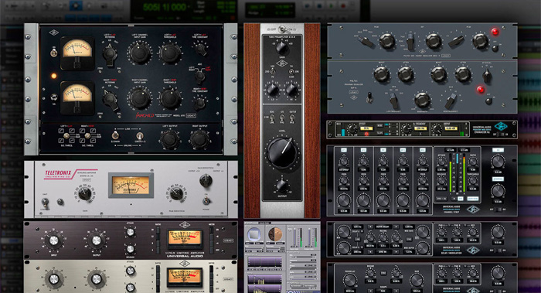Adjust Fairchild left channel input gain knob
This screenshot has height=293, width=541.
pyautogui.click(x=140, y=53)
